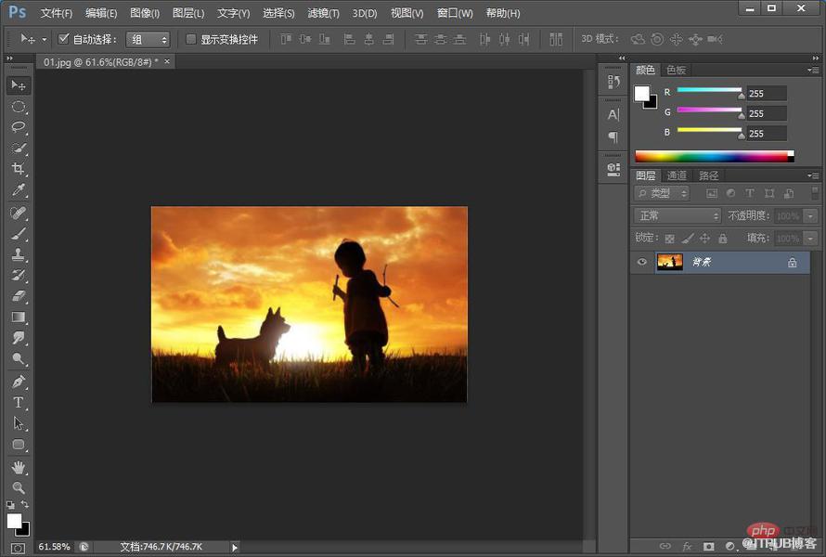This screenshot has width=826, height=557.
Task: Select the Quick Selection tool
Action: 19,149
